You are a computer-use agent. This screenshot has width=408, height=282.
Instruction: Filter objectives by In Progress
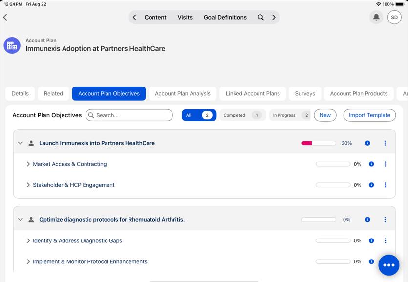click(x=290, y=115)
